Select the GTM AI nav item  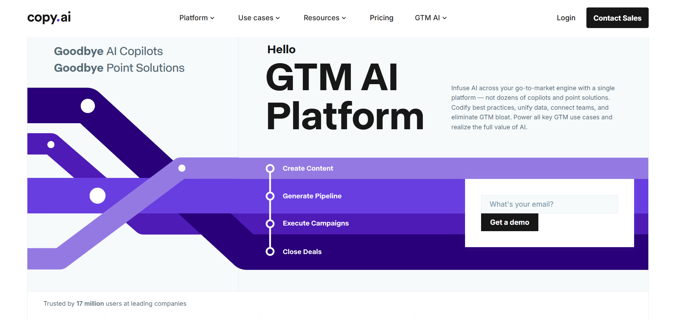(430, 18)
